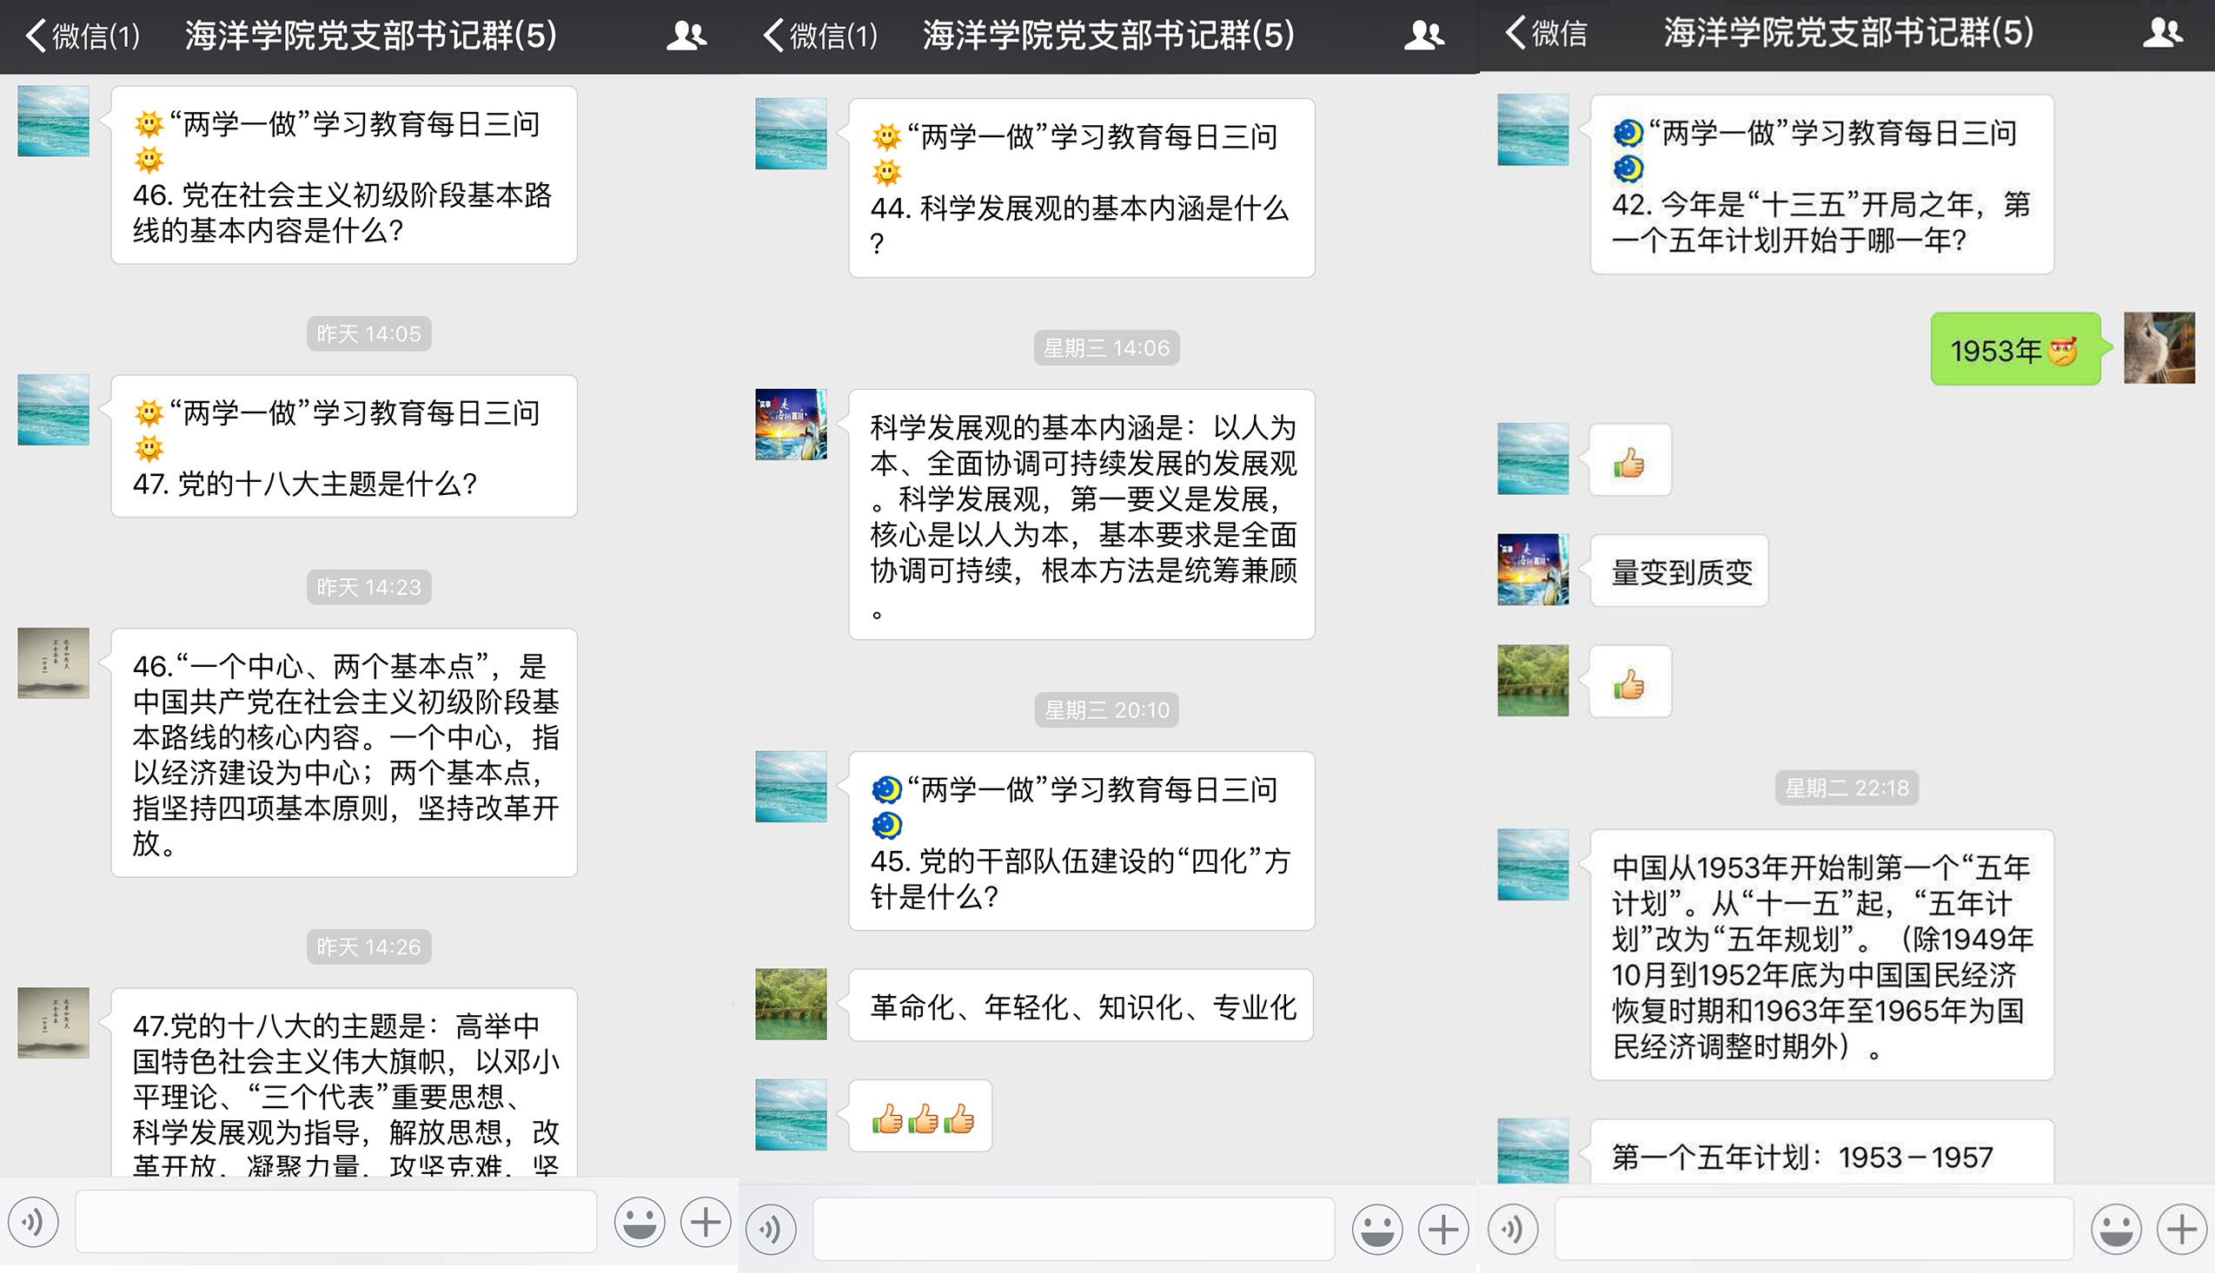The height and width of the screenshot is (1273, 2215).
Task: Open group members icon in right chat
Action: pyautogui.click(x=2162, y=33)
